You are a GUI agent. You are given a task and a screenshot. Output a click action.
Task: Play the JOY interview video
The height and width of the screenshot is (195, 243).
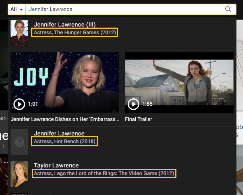[19, 104]
